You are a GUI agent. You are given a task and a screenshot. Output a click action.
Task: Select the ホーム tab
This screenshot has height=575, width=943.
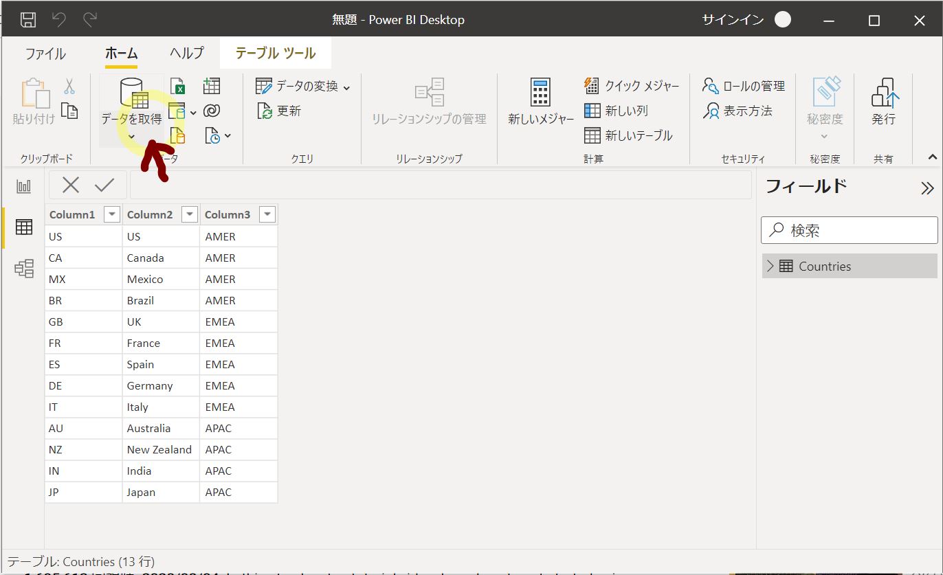pyautogui.click(x=122, y=54)
